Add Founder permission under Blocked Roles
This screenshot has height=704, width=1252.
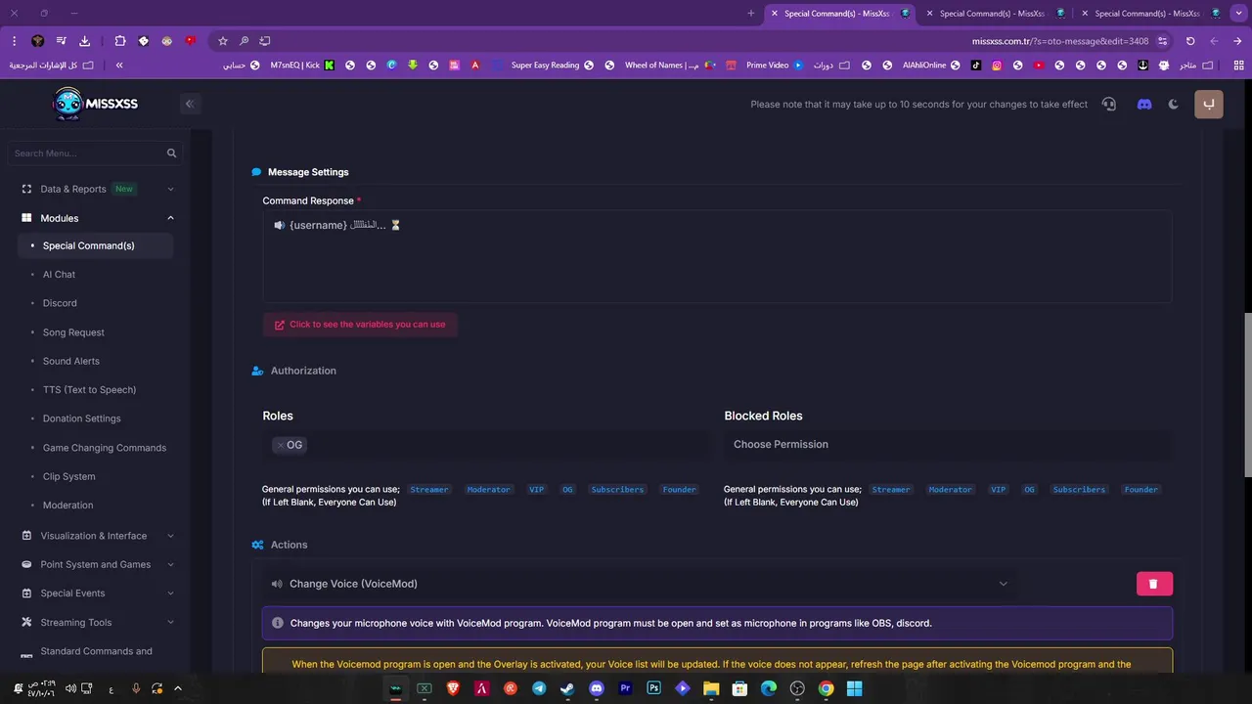tap(1140, 490)
